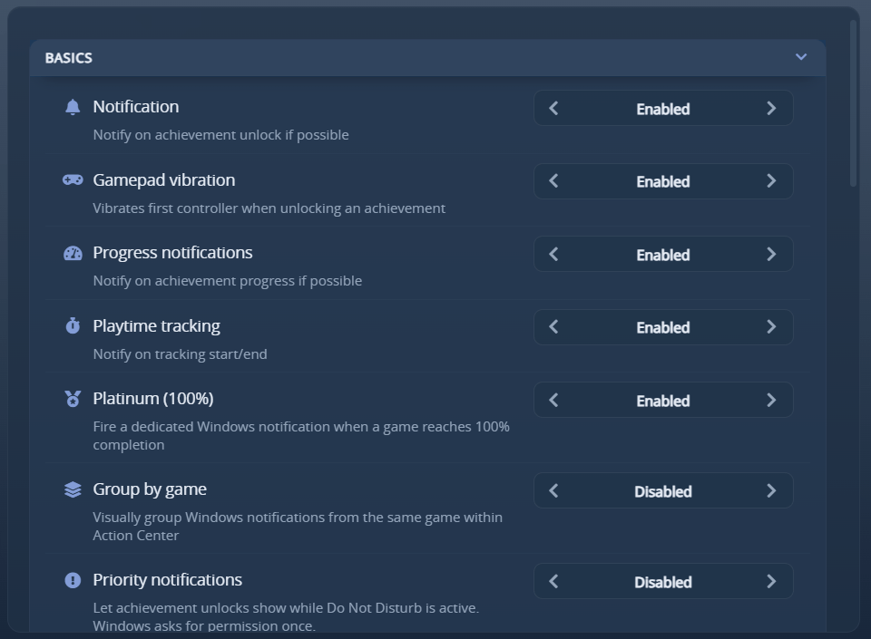871x639 pixels.
Task: Click right arrow for Playtime tracking
Action: coord(771,326)
